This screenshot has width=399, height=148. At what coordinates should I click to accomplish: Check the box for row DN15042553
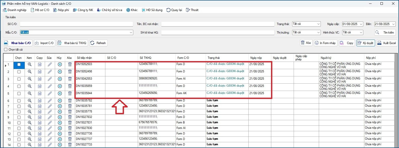click(x=19, y=79)
